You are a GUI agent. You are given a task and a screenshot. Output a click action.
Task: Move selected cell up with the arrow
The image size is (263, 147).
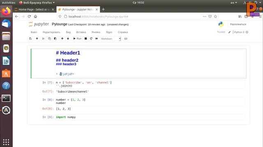[x=62, y=38]
